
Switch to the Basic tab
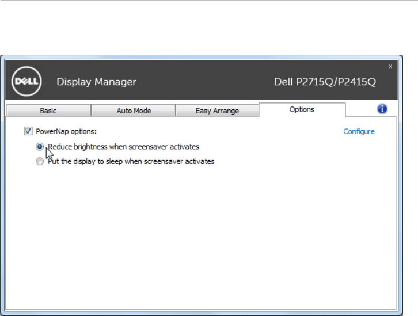48,111
